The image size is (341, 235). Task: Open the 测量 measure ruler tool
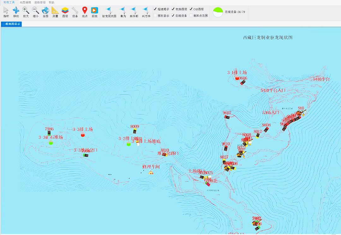55,12
